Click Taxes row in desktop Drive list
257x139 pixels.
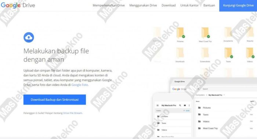point(225,115)
